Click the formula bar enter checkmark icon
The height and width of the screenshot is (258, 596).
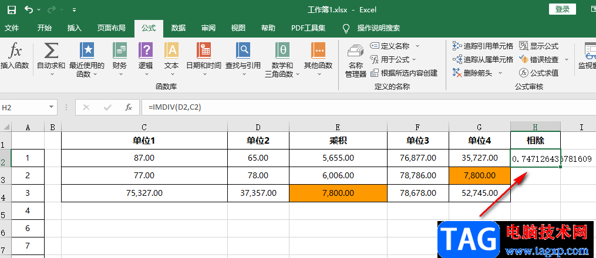(107, 108)
